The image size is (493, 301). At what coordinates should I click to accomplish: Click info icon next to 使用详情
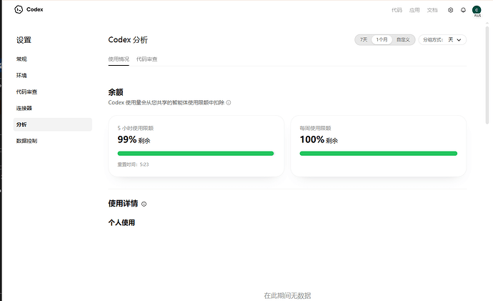[144, 204]
